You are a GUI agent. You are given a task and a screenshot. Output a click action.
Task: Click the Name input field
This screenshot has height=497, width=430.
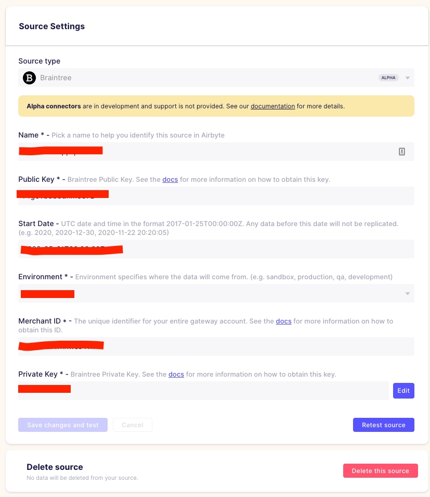tap(208, 151)
